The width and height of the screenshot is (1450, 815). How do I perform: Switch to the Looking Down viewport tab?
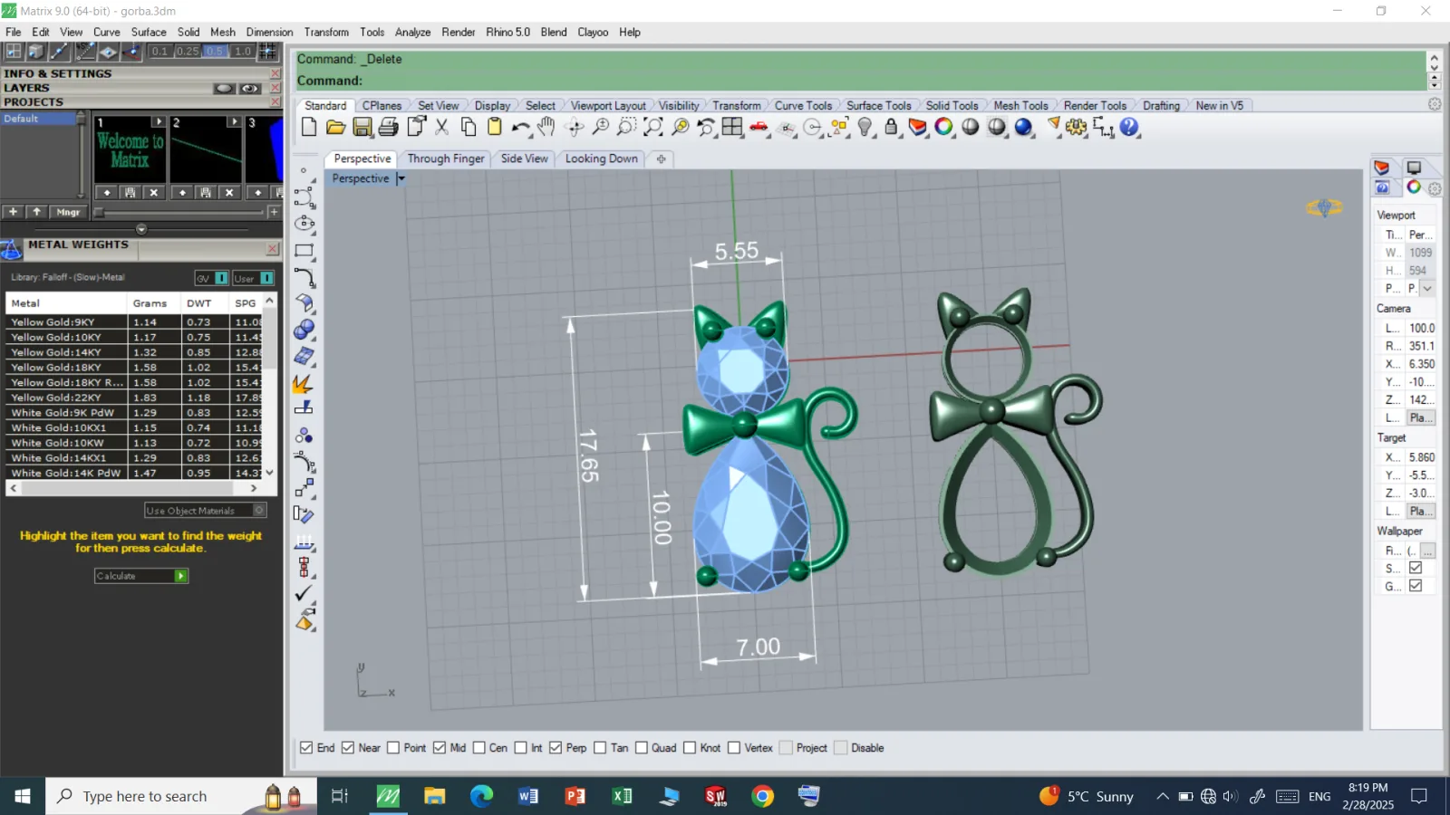click(602, 158)
